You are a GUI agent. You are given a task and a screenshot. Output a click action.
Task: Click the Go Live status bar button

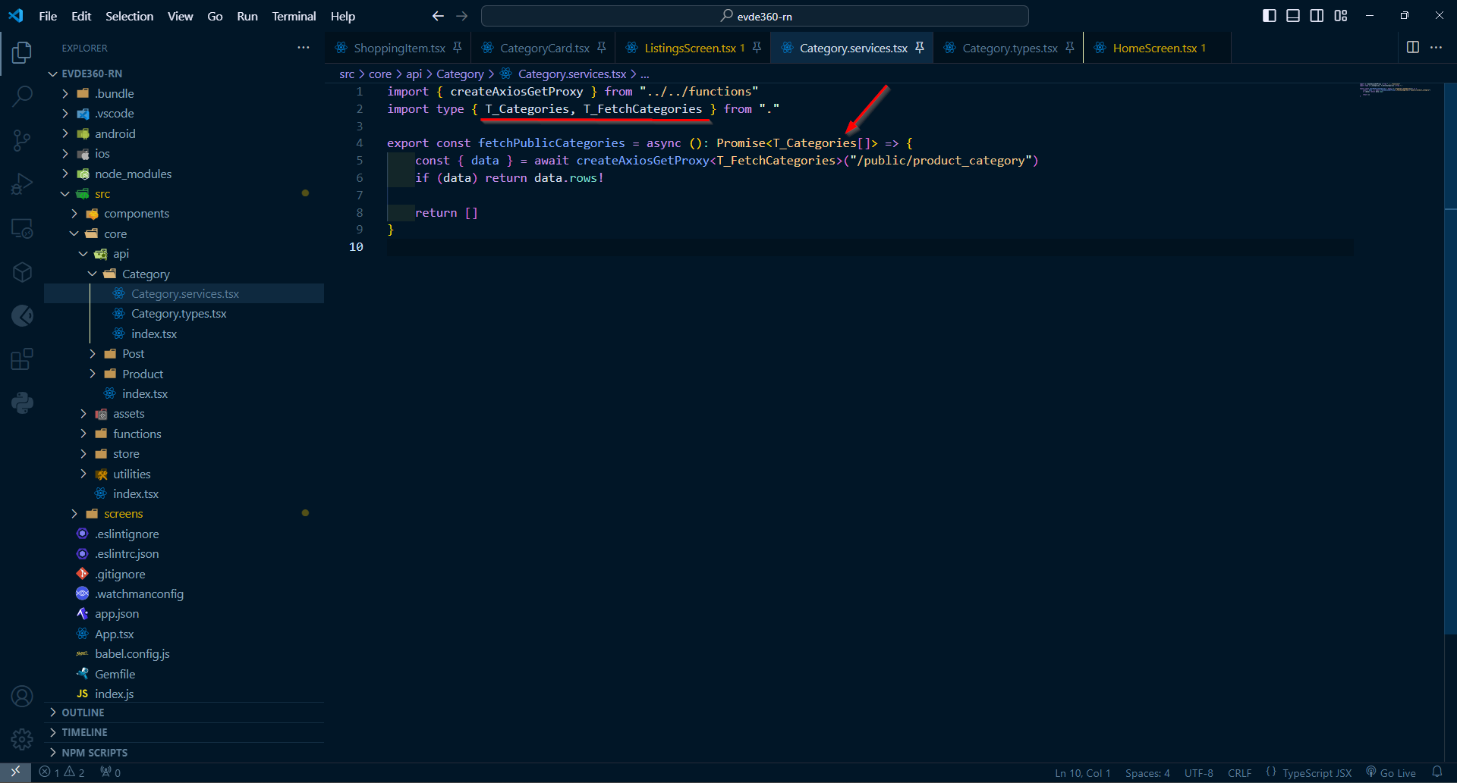pyautogui.click(x=1391, y=773)
